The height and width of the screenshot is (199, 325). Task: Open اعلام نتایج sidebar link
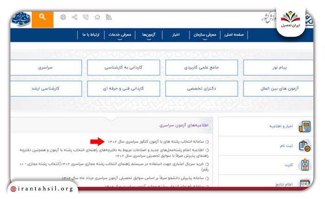click(284, 184)
